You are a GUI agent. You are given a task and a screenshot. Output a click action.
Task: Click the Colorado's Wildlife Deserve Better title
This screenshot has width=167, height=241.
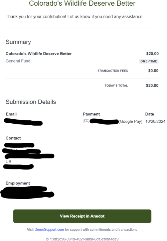pyautogui.click(x=82, y=3)
